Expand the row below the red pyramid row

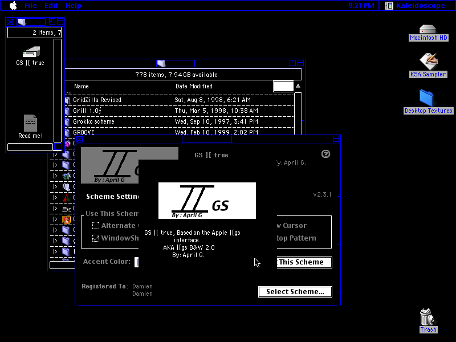pyautogui.click(x=55, y=209)
